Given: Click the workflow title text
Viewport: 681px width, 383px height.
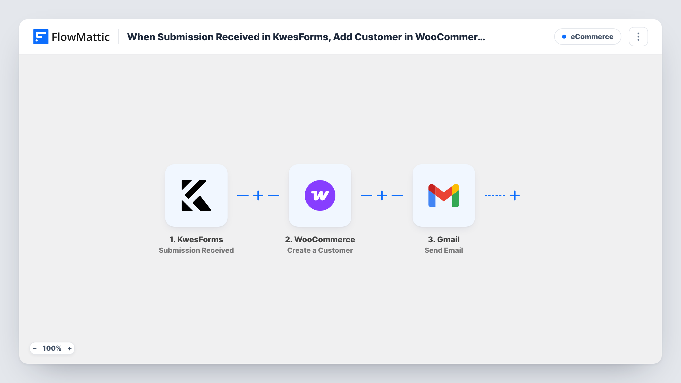Looking at the screenshot, I should (306, 37).
